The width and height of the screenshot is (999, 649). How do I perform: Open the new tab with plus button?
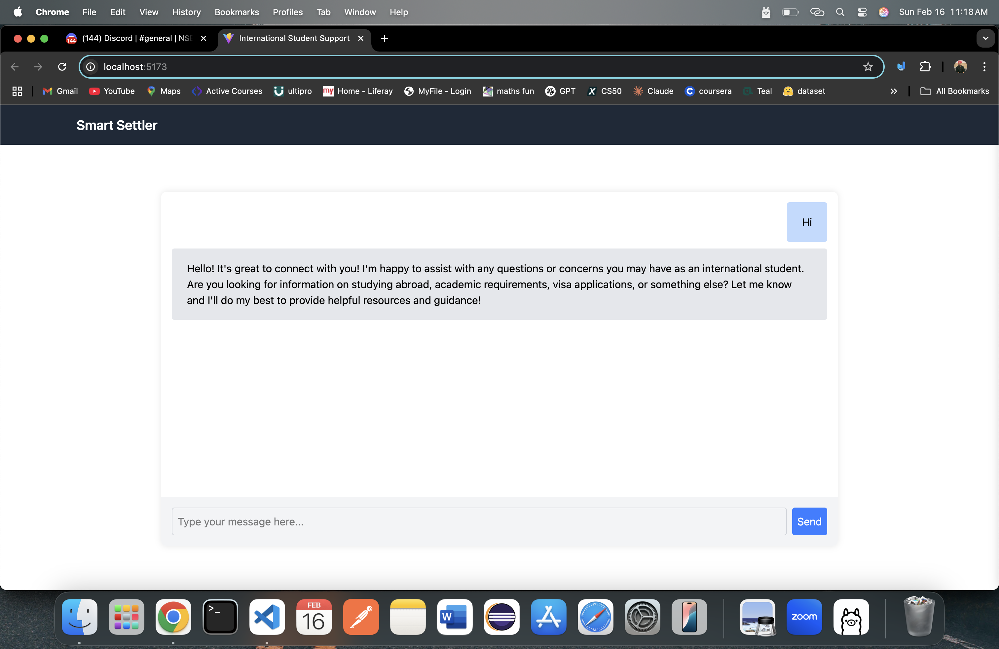click(384, 38)
